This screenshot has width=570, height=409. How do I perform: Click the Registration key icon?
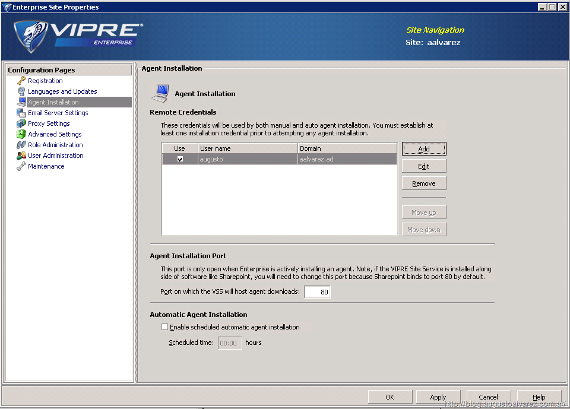pos(21,81)
